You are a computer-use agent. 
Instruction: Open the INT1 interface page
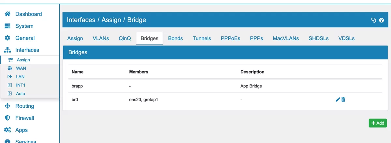click(21, 85)
